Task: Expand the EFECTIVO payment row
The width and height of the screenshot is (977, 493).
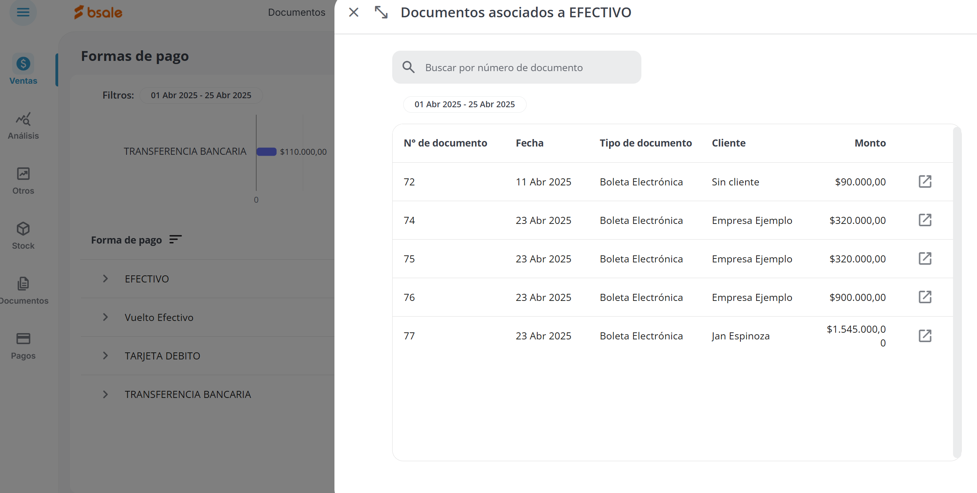Action: point(105,279)
